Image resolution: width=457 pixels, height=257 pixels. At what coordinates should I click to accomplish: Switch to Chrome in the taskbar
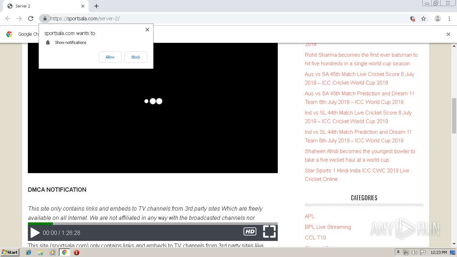(x=64, y=252)
